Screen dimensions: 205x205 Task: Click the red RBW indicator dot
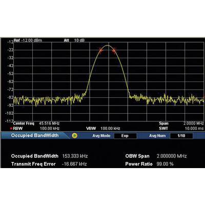tap(11, 129)
